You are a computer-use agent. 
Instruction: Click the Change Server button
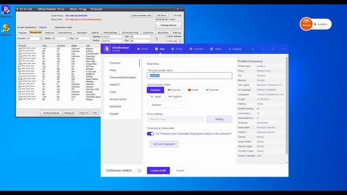pyautogui.click(x=169, y=25)
